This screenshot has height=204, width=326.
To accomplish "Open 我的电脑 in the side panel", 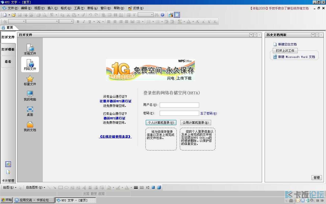I will [x=30, y=96].
